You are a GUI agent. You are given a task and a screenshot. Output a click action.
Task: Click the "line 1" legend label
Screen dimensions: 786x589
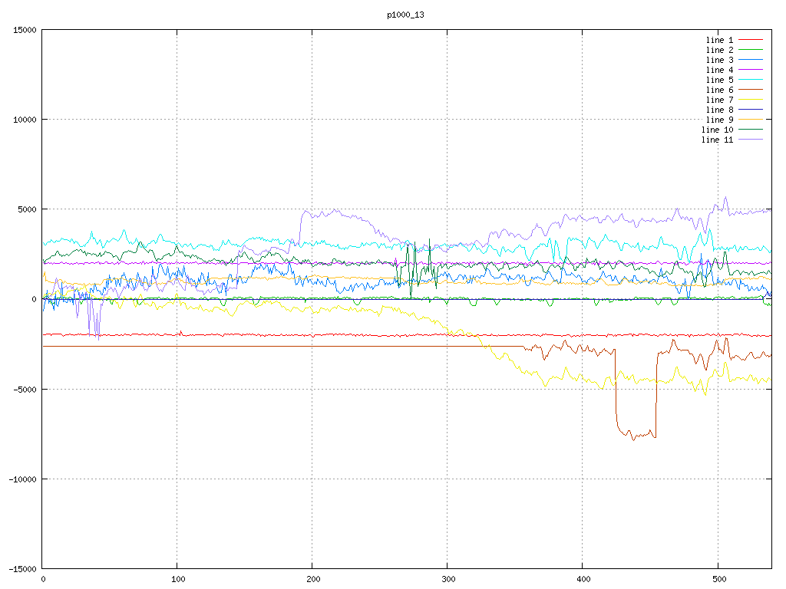coord(719,40)
